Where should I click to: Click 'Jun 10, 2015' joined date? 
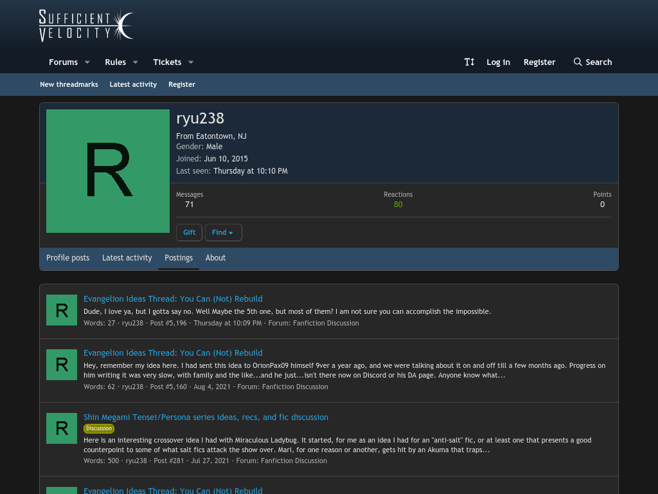click(226, 159)
